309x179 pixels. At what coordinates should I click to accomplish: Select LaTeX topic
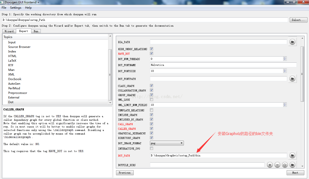pyautogui.click(x=12, y=61)
